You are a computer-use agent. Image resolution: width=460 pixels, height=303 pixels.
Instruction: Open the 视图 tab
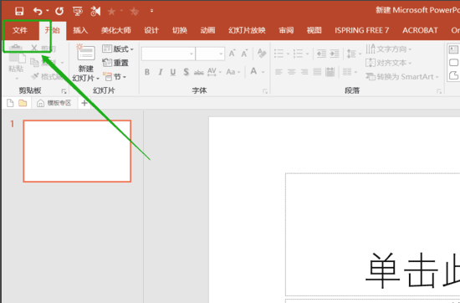[x=314, y=30]
